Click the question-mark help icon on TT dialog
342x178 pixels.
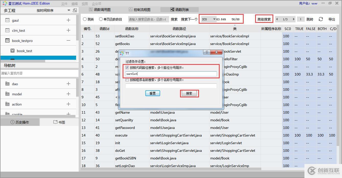pos(207,52)
